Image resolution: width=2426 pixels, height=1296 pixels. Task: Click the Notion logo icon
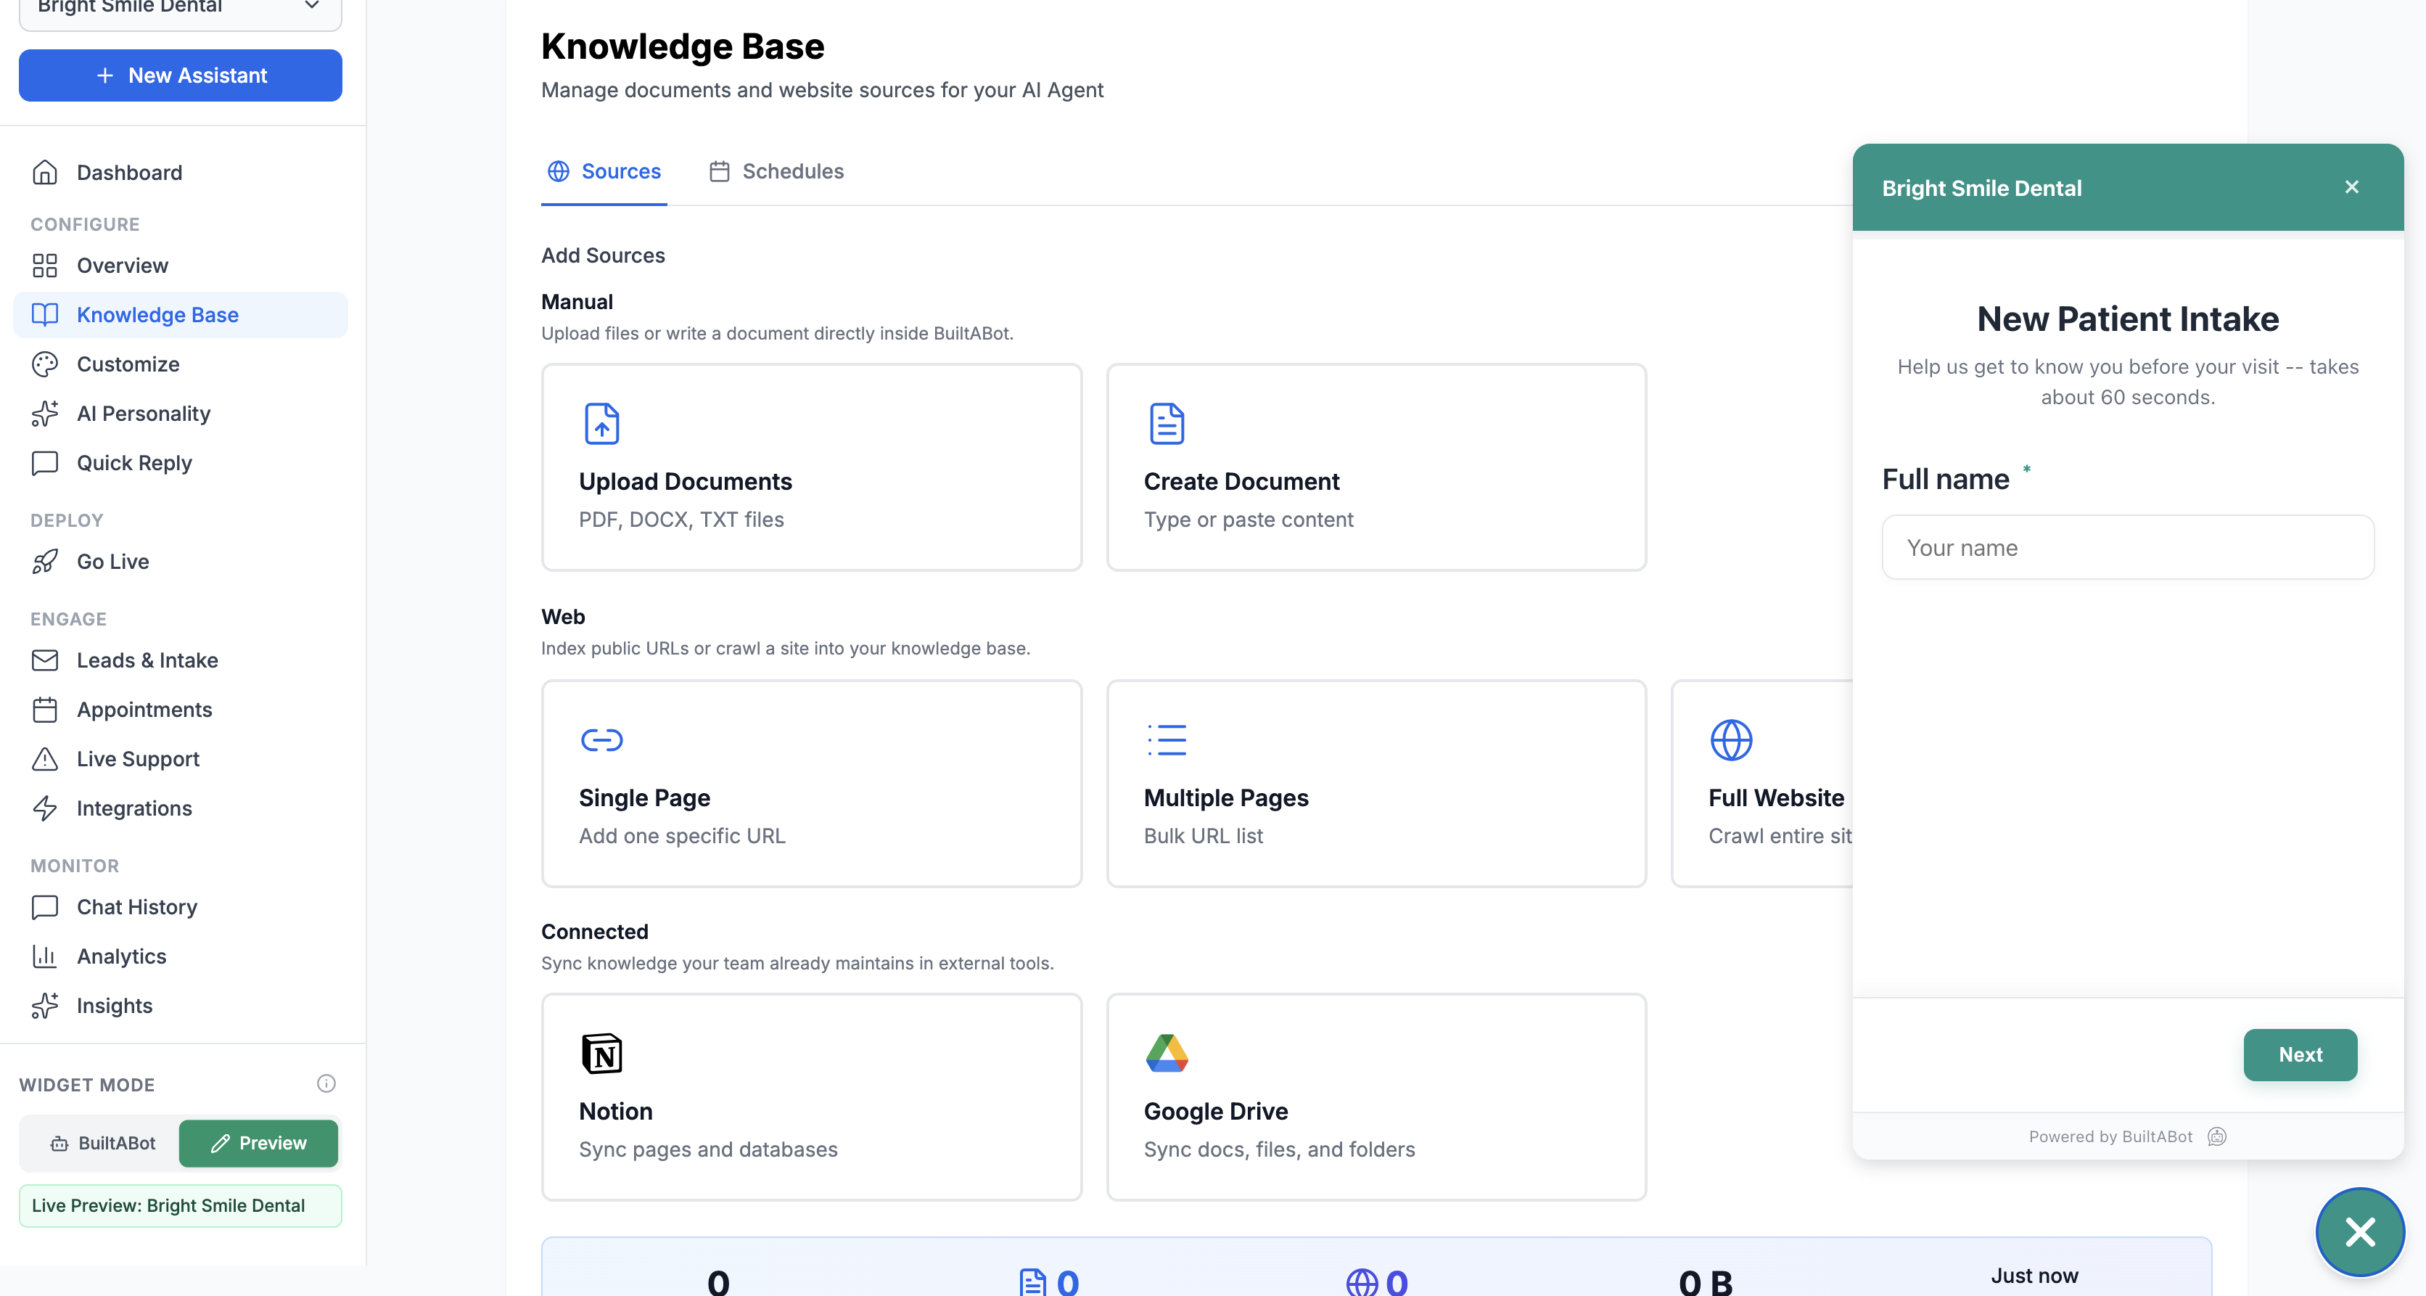[x=601, y=1054]
